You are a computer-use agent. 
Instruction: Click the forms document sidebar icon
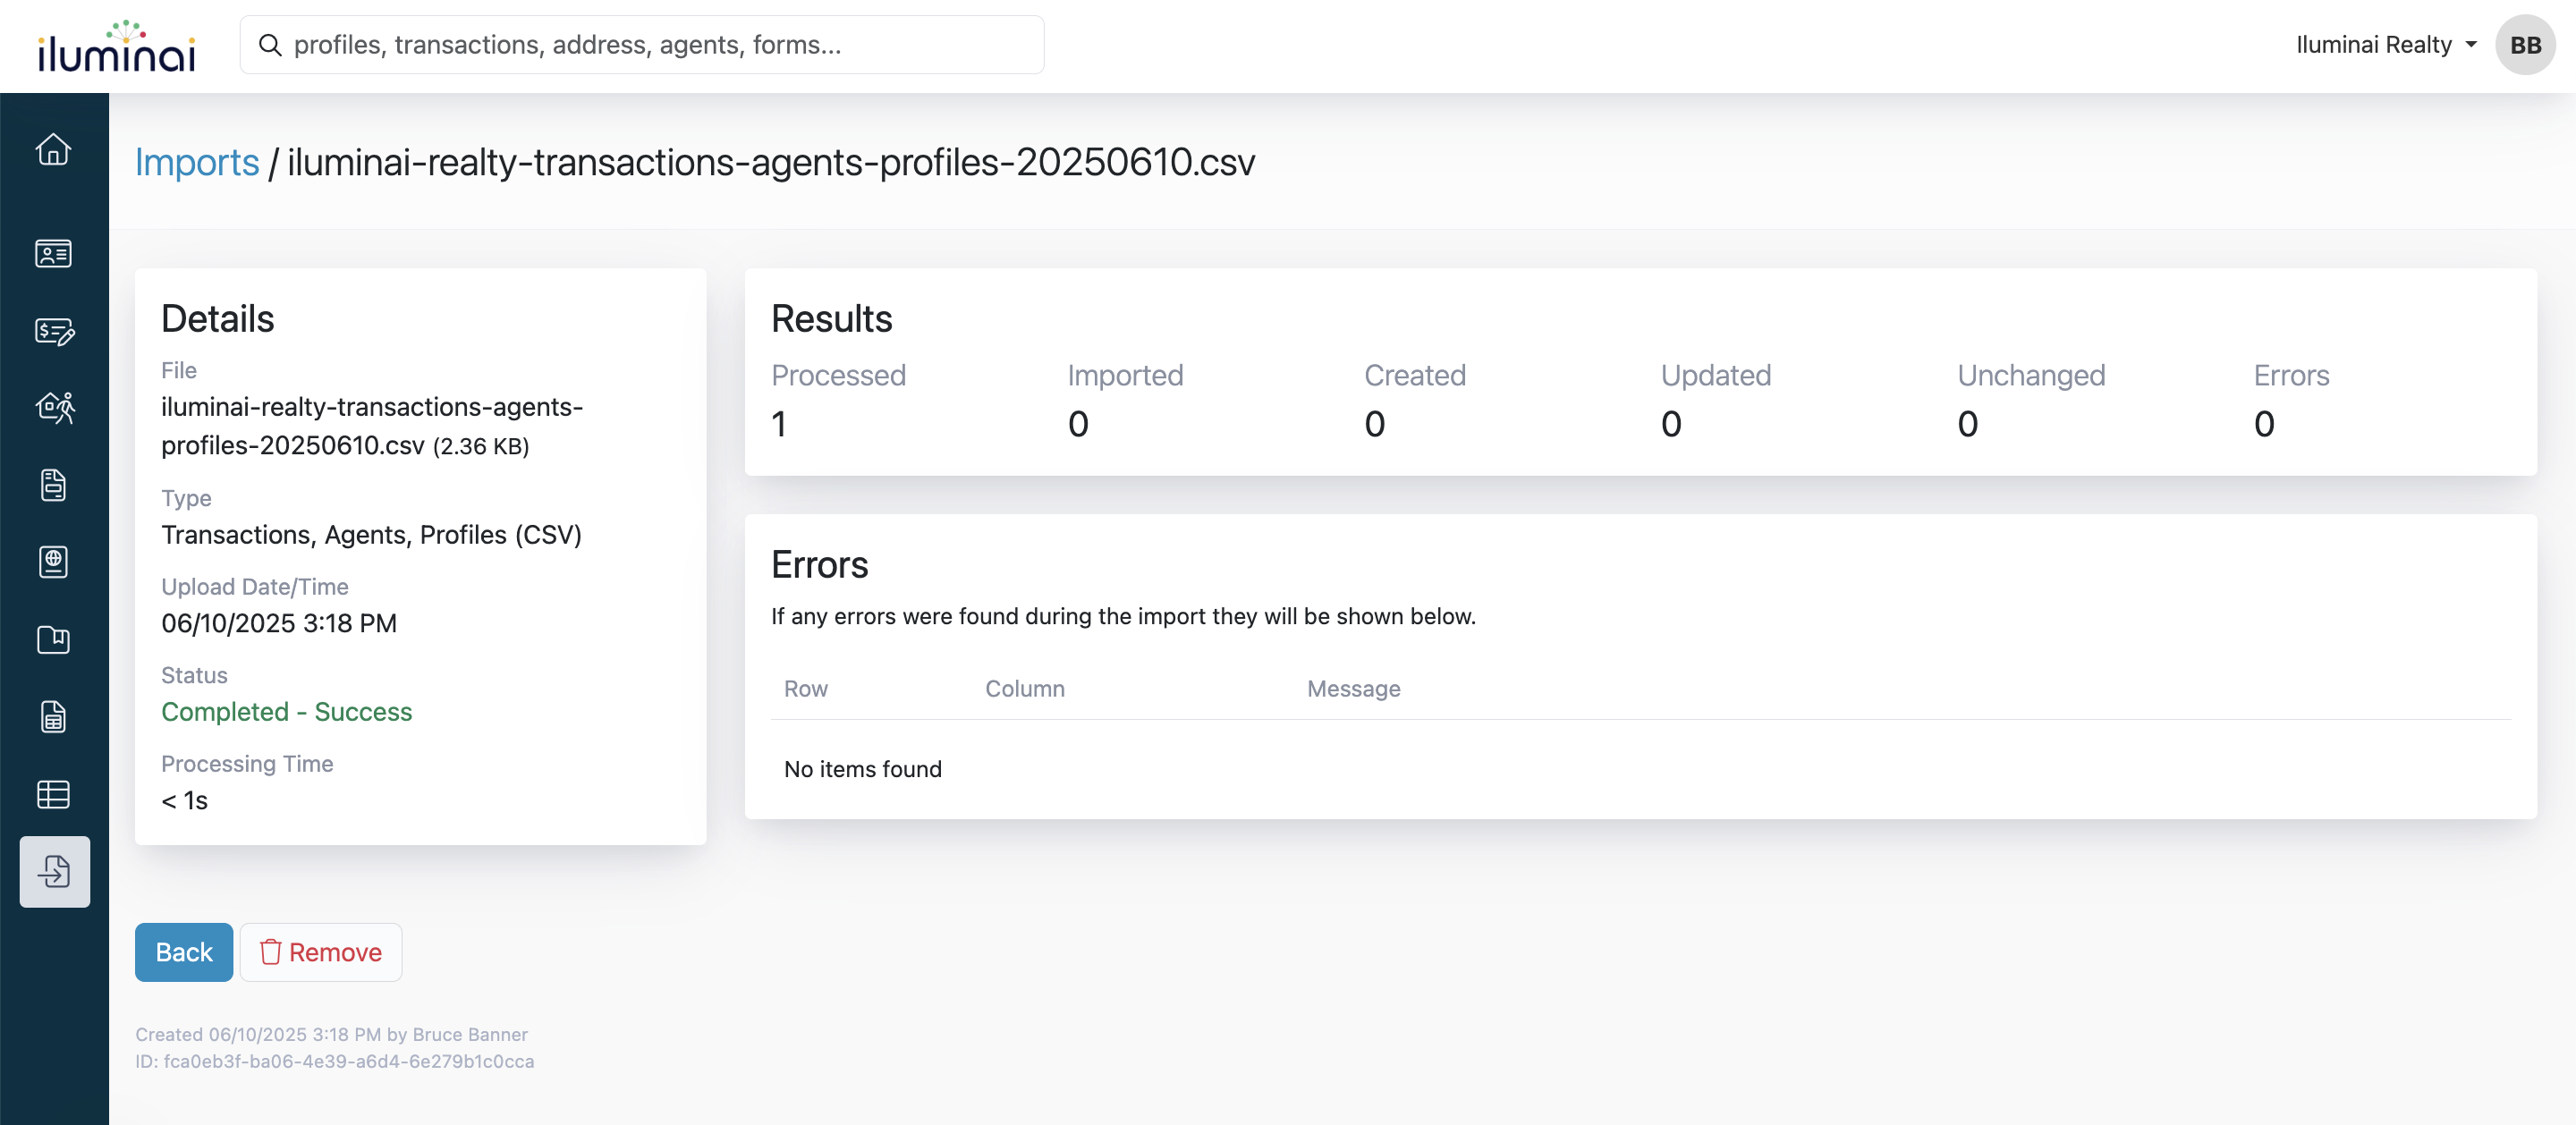pyautogui.click(x=54, y=486)
